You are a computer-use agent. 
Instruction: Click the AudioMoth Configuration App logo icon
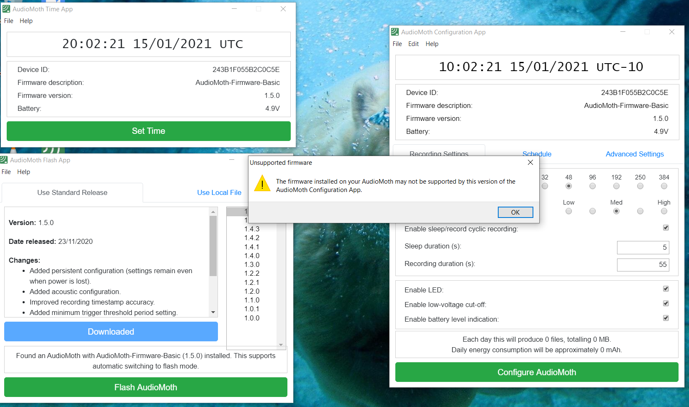(x=394, y=32)
